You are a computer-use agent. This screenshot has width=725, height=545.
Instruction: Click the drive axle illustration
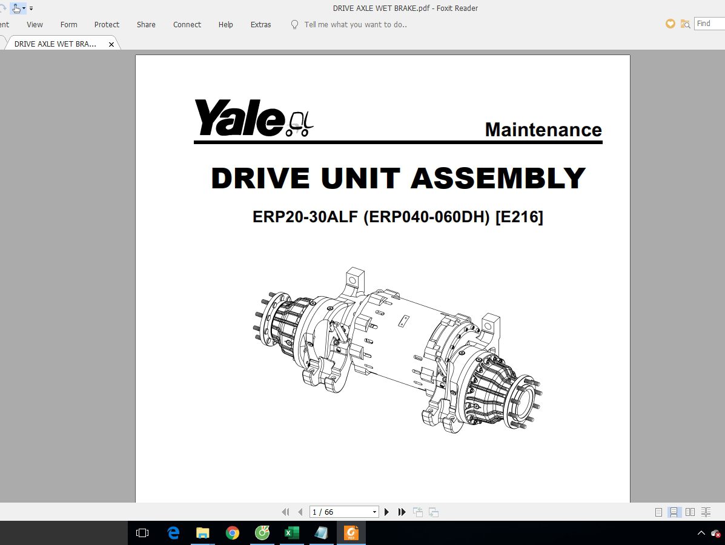[x=398, y=350]
